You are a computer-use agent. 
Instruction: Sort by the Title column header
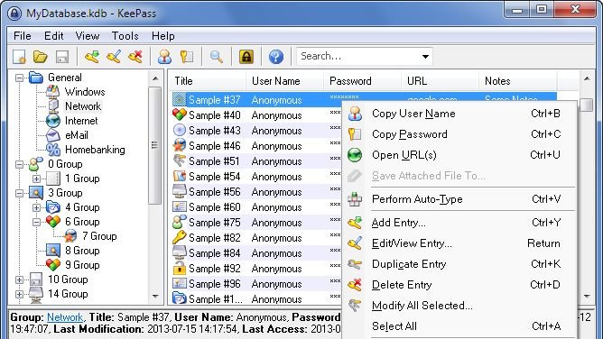pos(208,81)
